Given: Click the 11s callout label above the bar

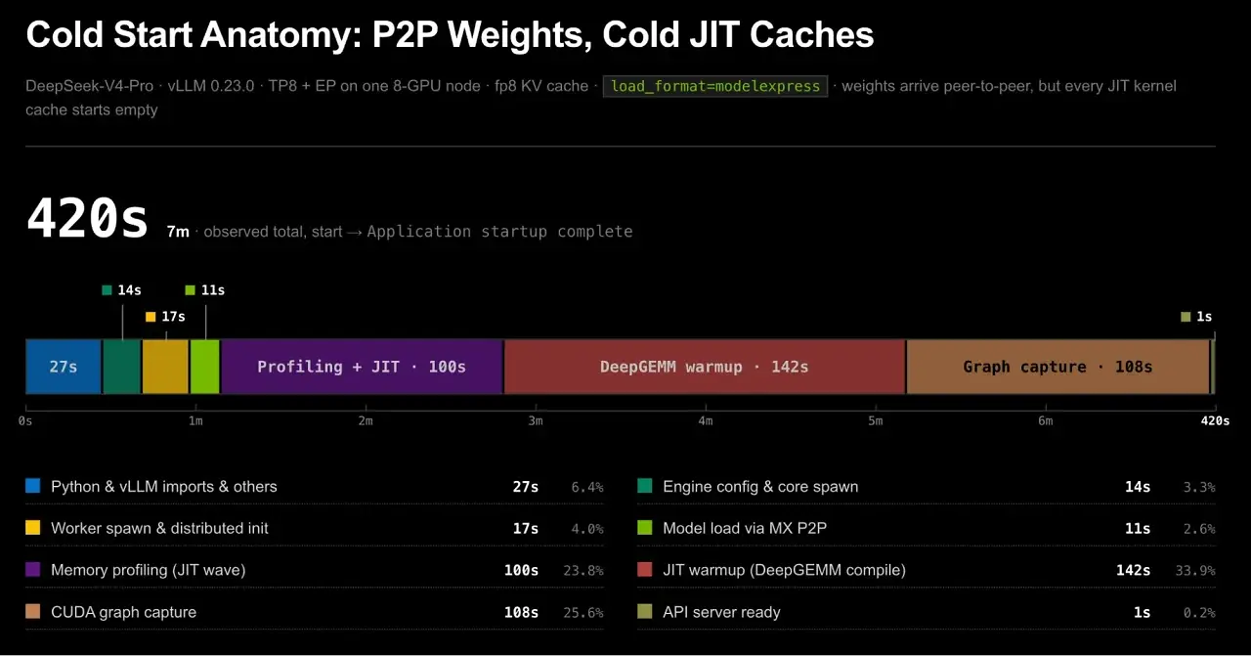Looking at the screenshot, I should tap(205, 290).
